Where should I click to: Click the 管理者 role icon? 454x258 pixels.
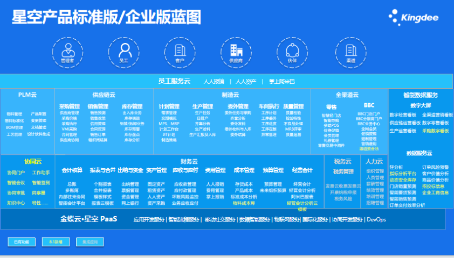[x=67, y=53]
